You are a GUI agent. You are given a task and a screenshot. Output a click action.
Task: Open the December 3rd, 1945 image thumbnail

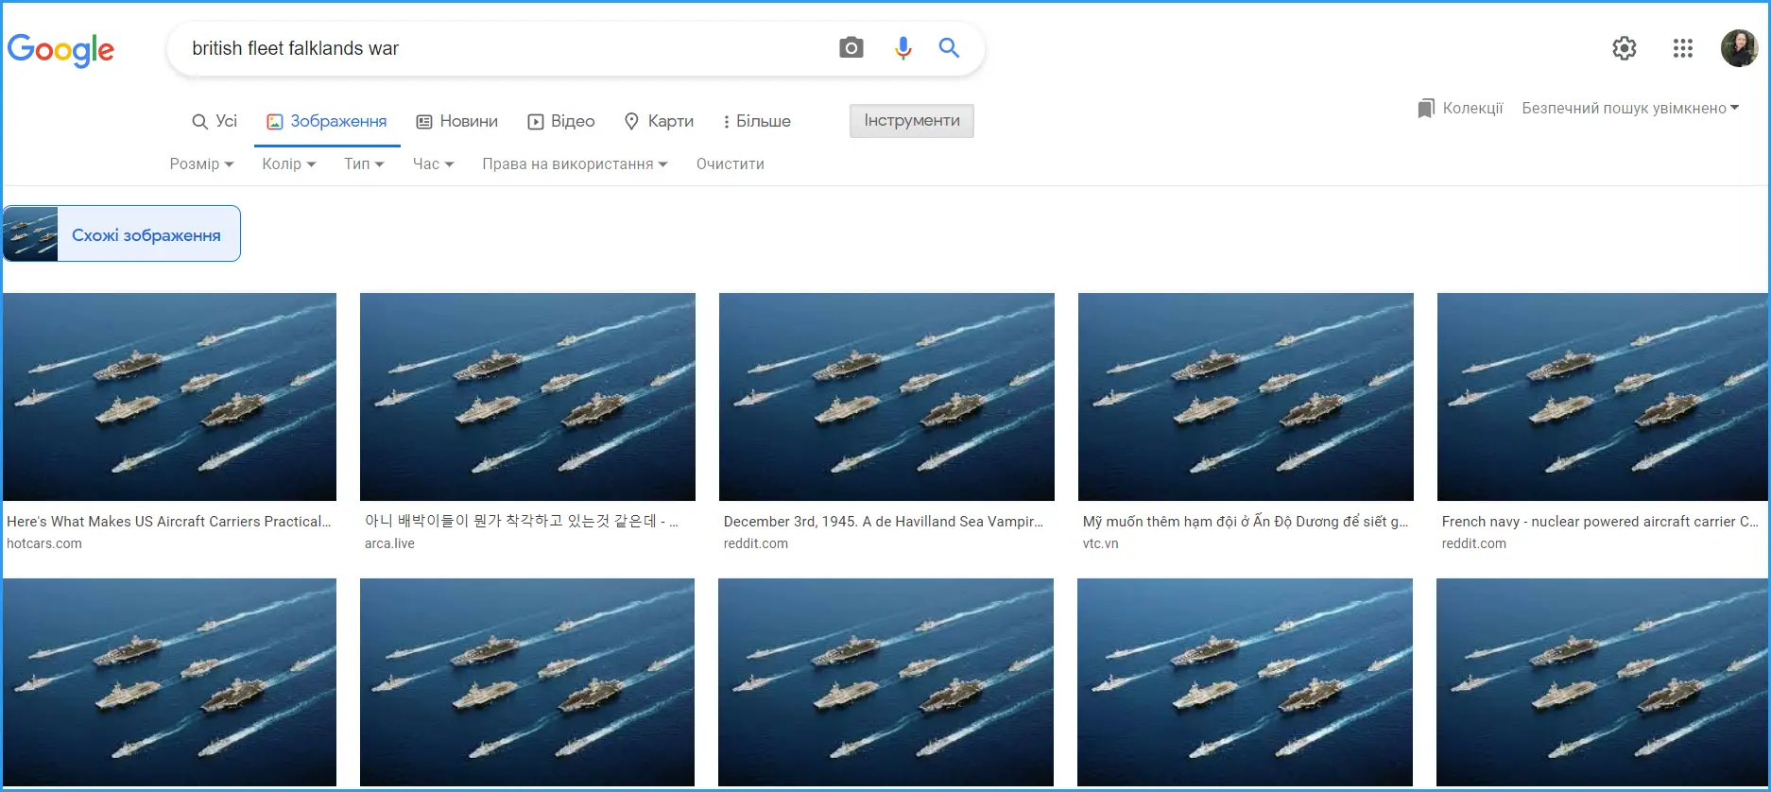coord(886,397)
